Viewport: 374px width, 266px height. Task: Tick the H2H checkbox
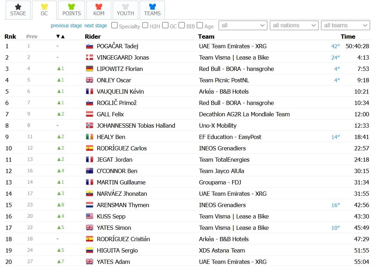pyautogui.click(x=145, y=25)
